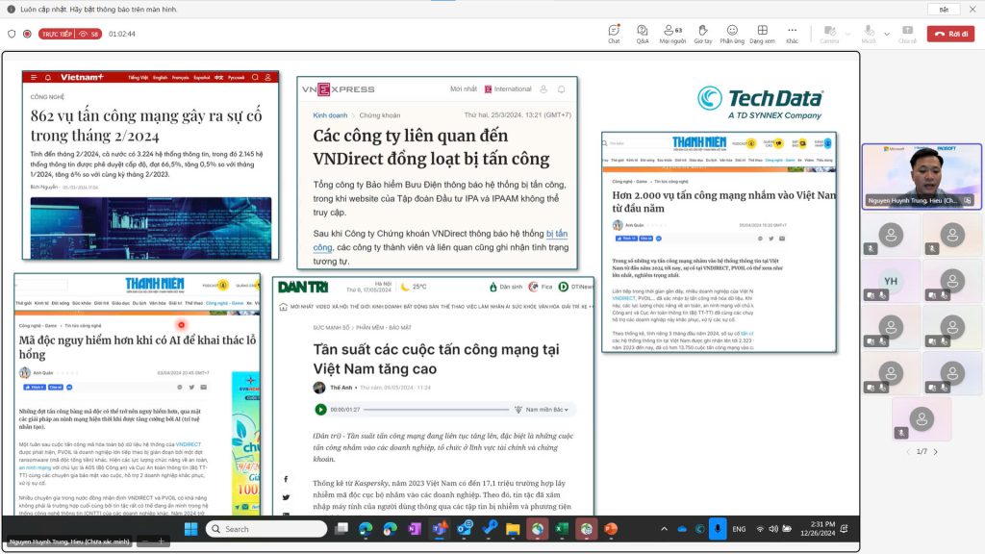Expand the system tray hidden icons chevron
This screenshot has height=554, width=985.
(x=664, y=529)
